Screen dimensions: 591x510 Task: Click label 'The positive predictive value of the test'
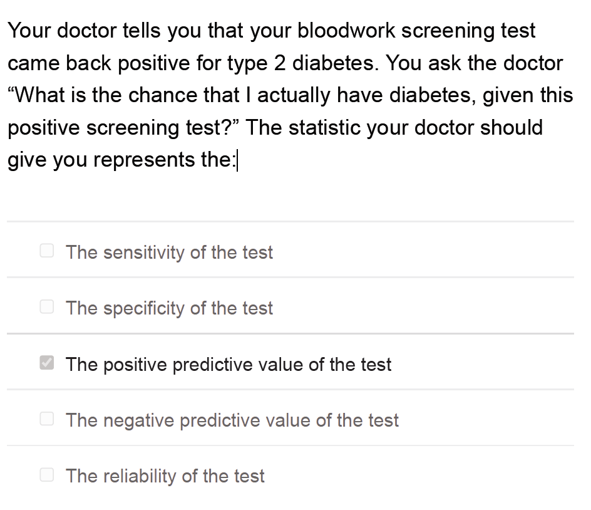point(229,364)
